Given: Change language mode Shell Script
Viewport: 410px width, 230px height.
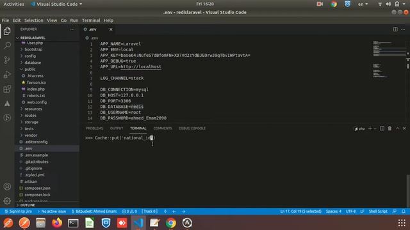Looking at the screenshot, I should (378, 211).
